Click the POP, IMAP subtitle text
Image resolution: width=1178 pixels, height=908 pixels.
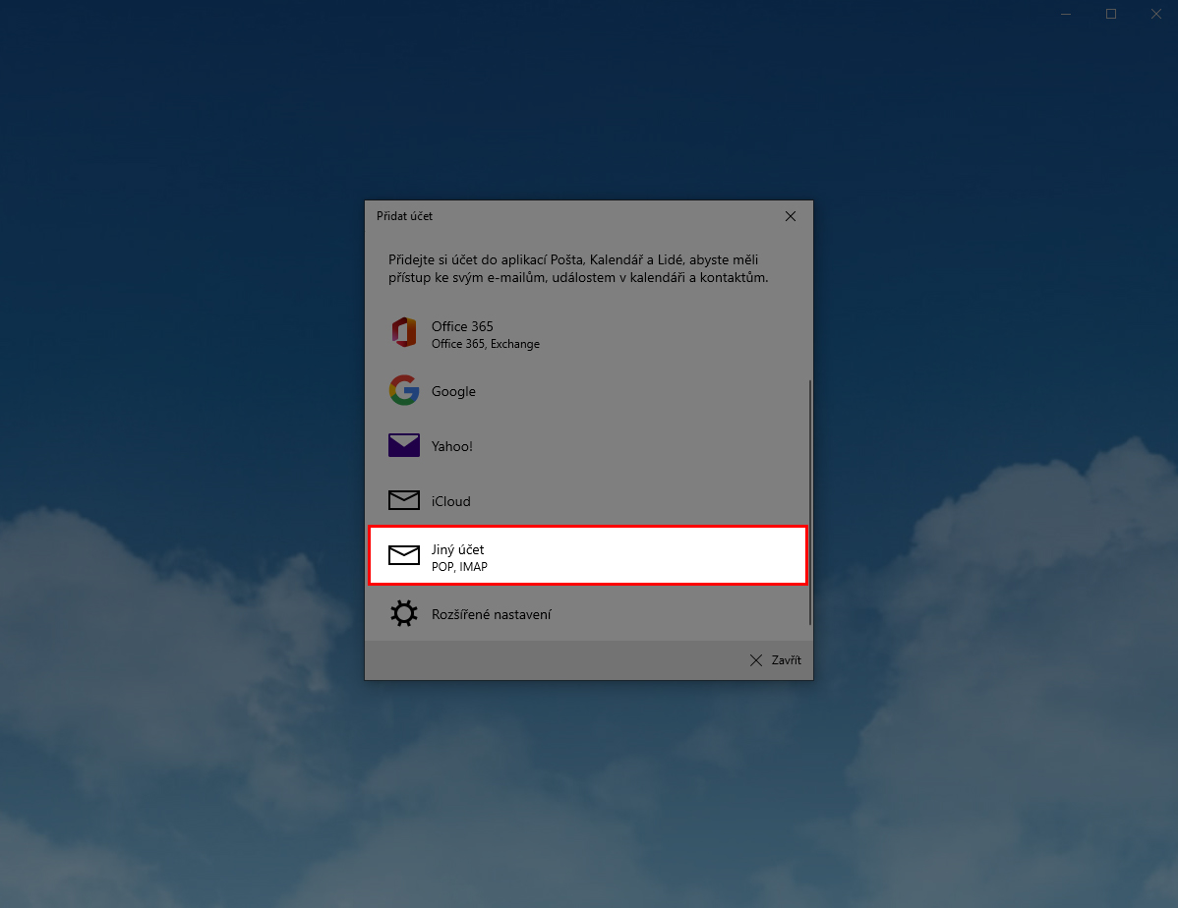459,567
